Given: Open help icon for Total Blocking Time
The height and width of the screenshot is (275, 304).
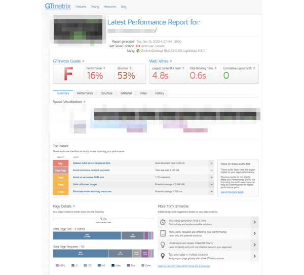Looking at the screenshot, I should 215,68.
